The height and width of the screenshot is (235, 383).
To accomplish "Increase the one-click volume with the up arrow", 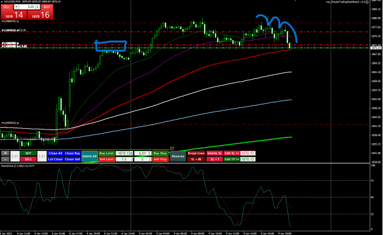I will pos(37,7).
